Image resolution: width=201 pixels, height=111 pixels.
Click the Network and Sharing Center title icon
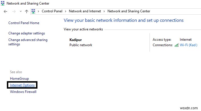pos(3,3)
